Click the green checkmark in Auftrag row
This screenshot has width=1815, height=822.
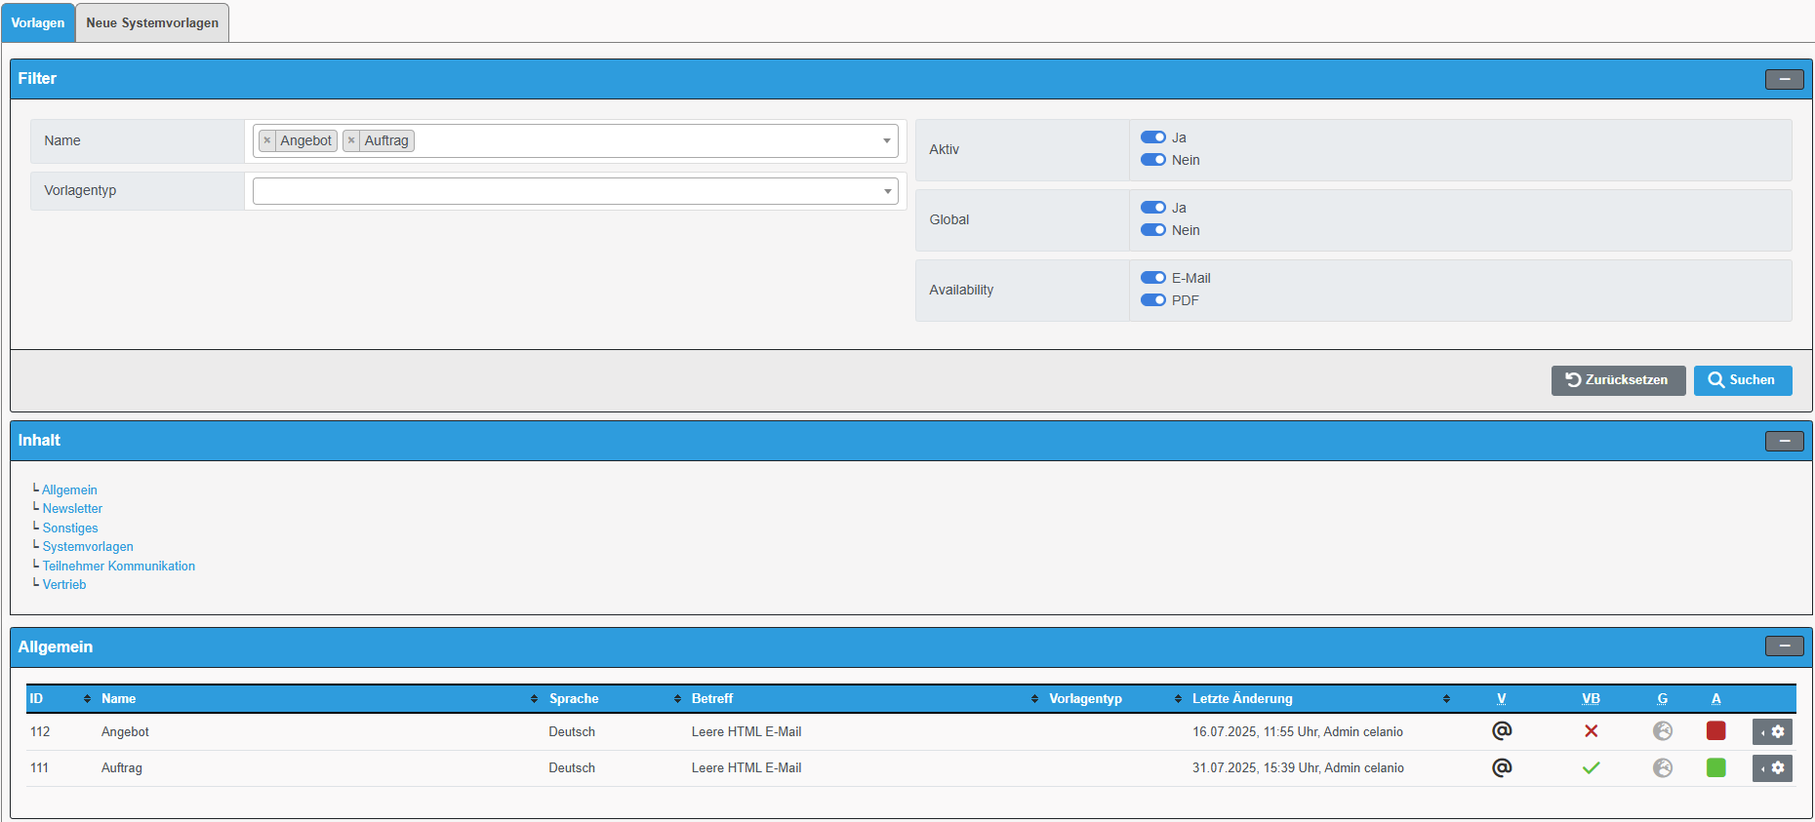[x=1591, y=768]
